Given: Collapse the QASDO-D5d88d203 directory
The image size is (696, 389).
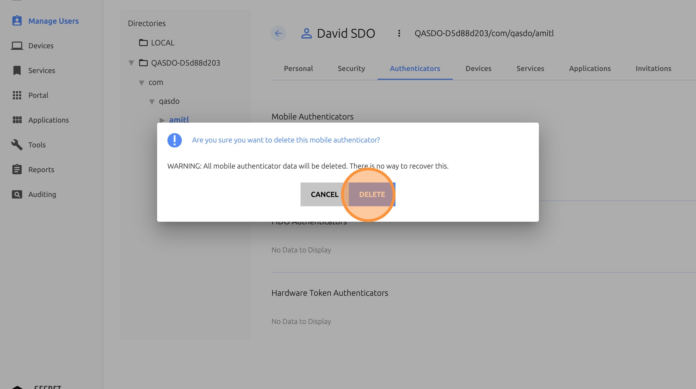Looking at the screenshot, I should point(131,63).
